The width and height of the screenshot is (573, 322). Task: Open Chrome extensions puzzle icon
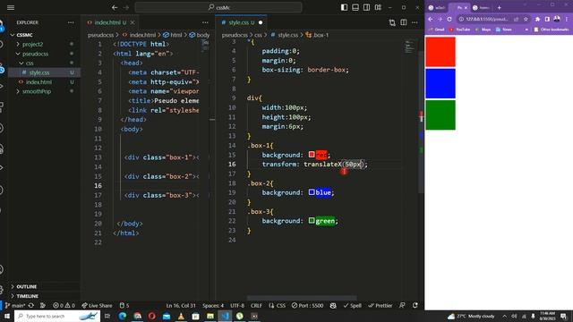click(537, 19)
